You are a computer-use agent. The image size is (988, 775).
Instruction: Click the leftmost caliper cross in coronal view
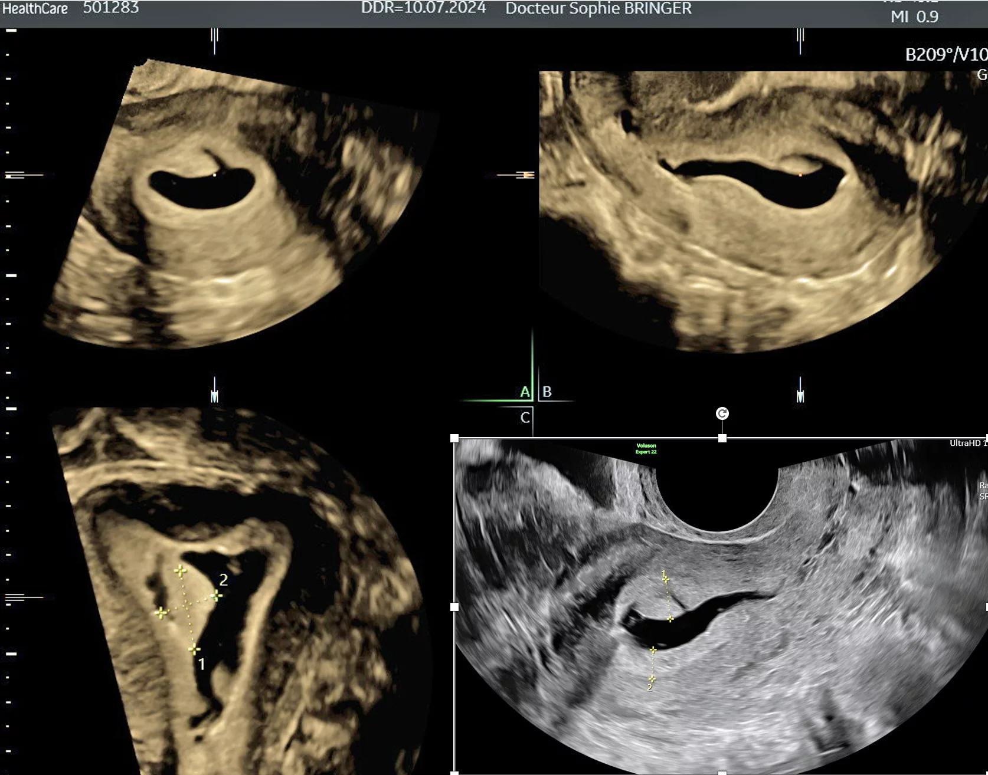161,613
